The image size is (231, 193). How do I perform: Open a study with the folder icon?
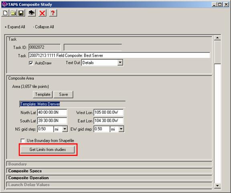point(13,13)
